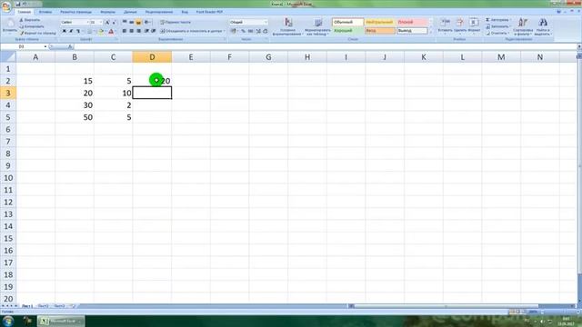Decrease decimal places

(x=265, y=31)
